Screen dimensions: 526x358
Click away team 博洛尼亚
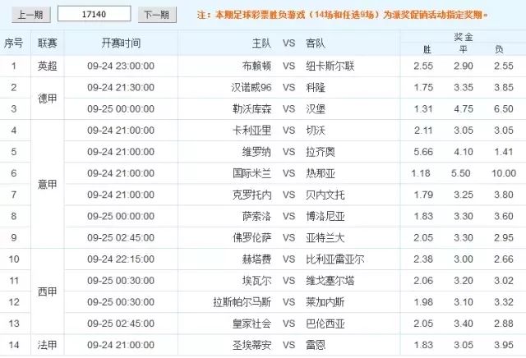[325, 216]
